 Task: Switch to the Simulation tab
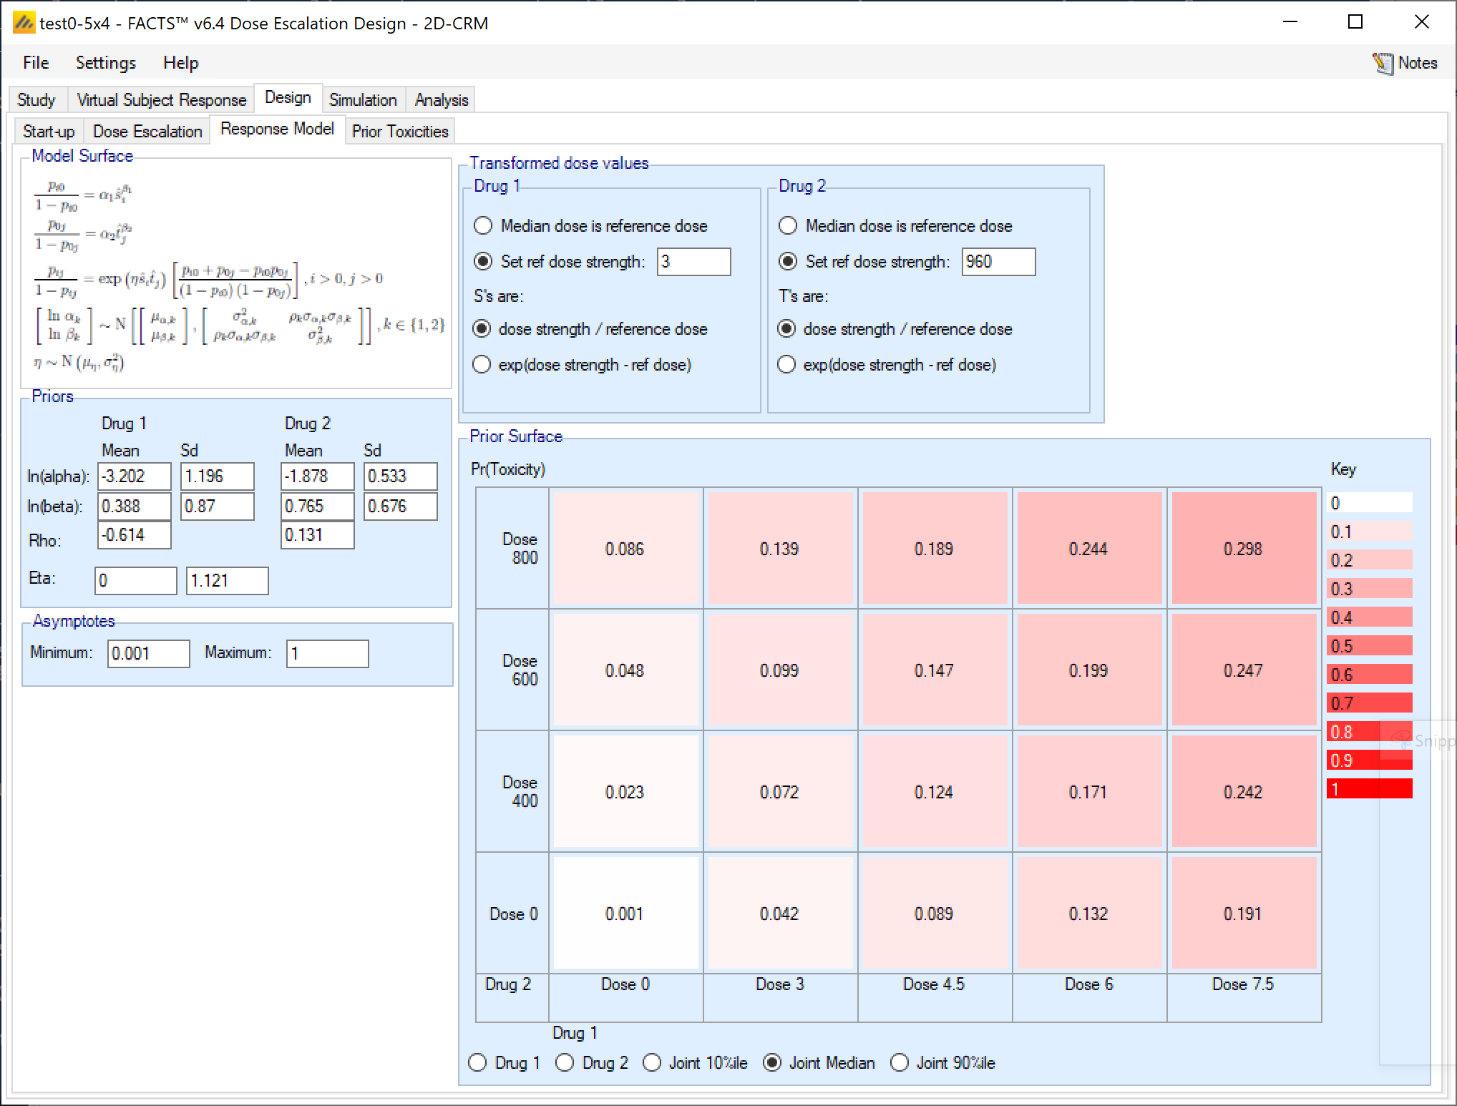click(363, 100)
